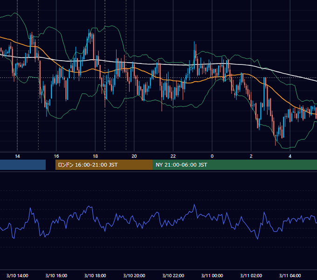Viewport: 317px width, 280px height.
Task: Click the 3/10 16:00 time axis label
Action: [56, 275]
